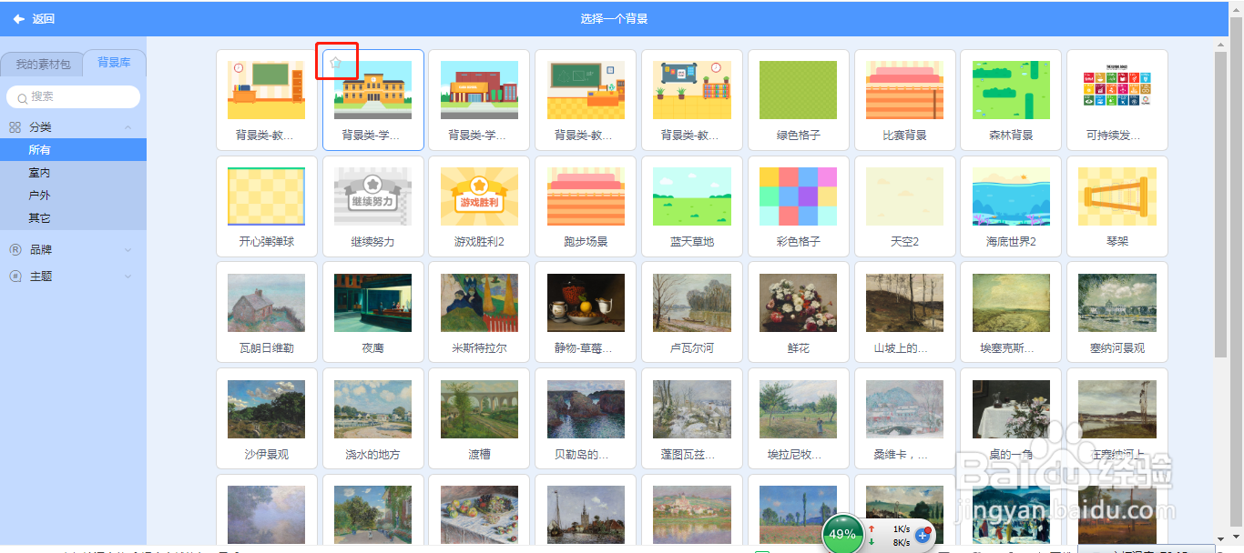
Task: Click the 分类 grid icon
Action: point(15,127)
